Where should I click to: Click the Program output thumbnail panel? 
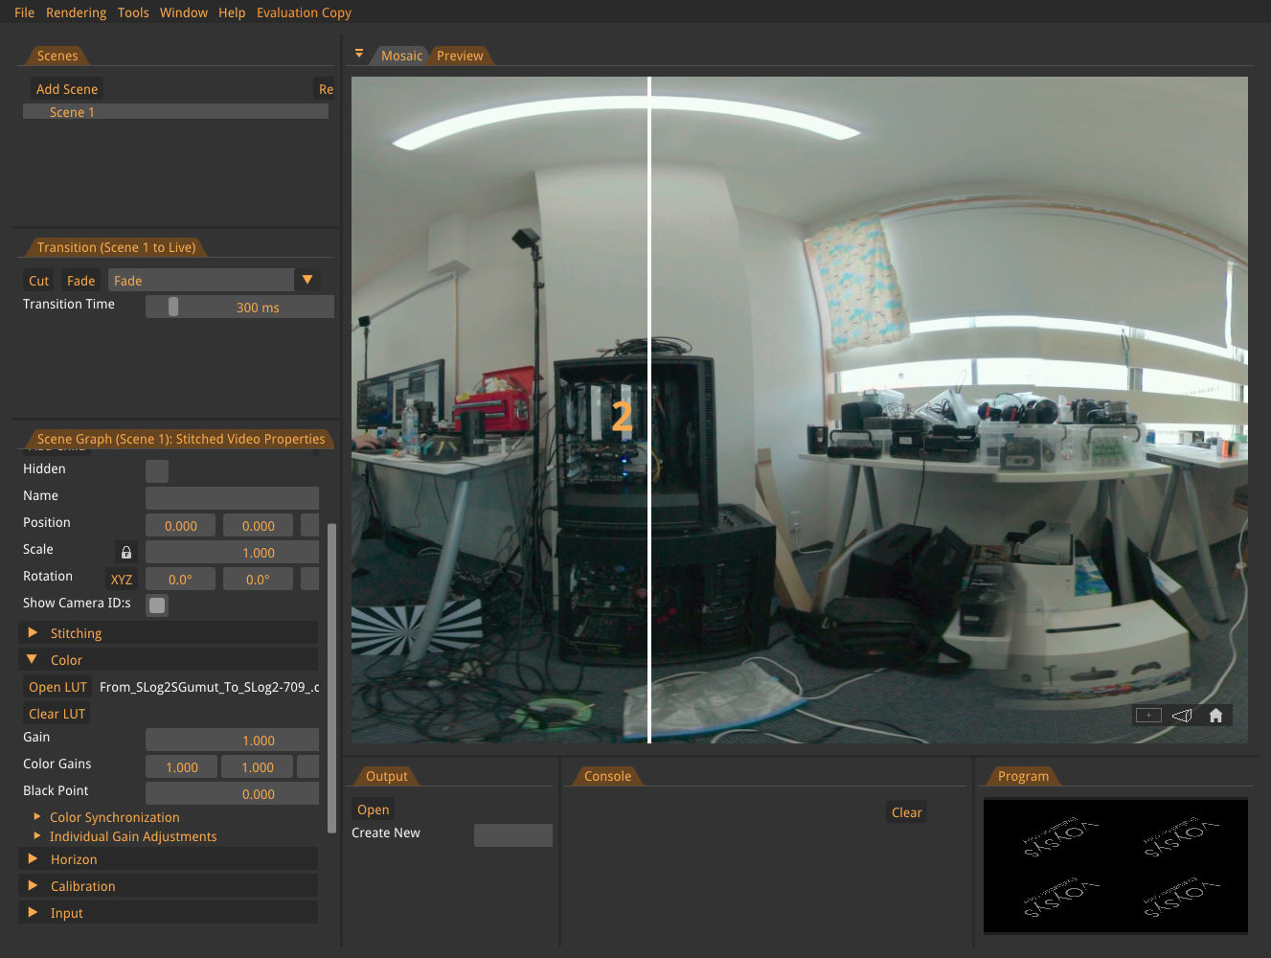[x=1115, y=866]
